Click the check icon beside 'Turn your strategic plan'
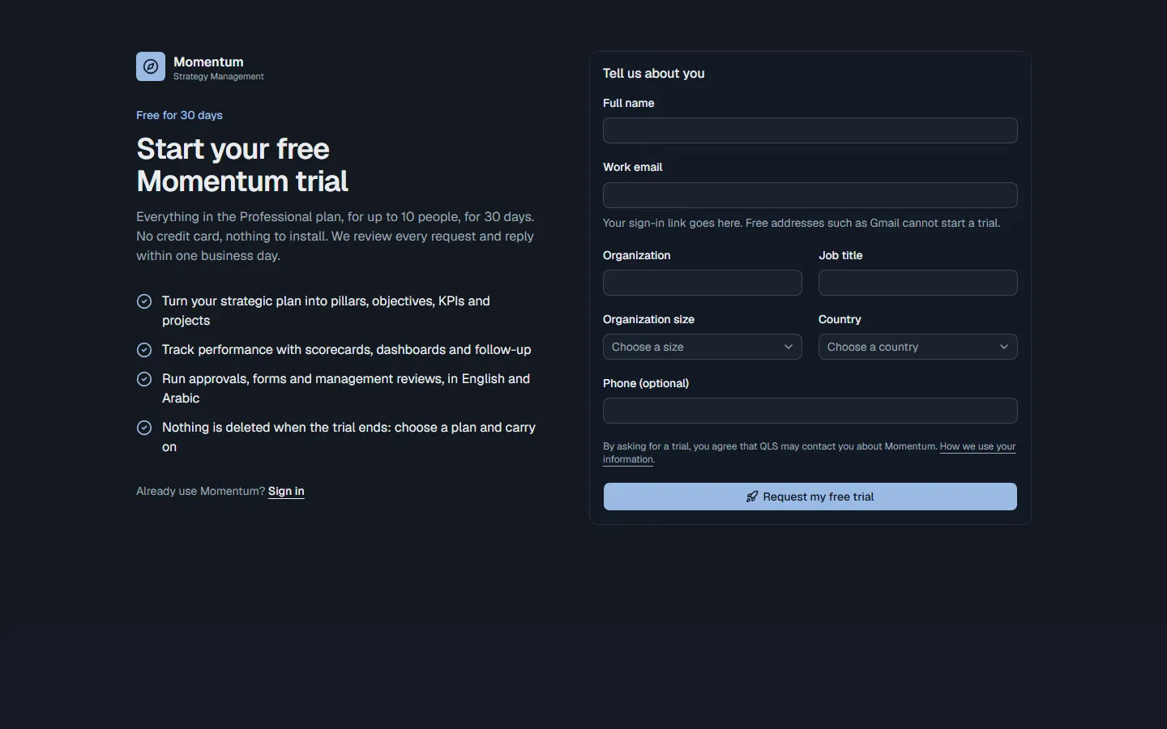The width and height of the screenshot is (1167, 729). point(144,301)
